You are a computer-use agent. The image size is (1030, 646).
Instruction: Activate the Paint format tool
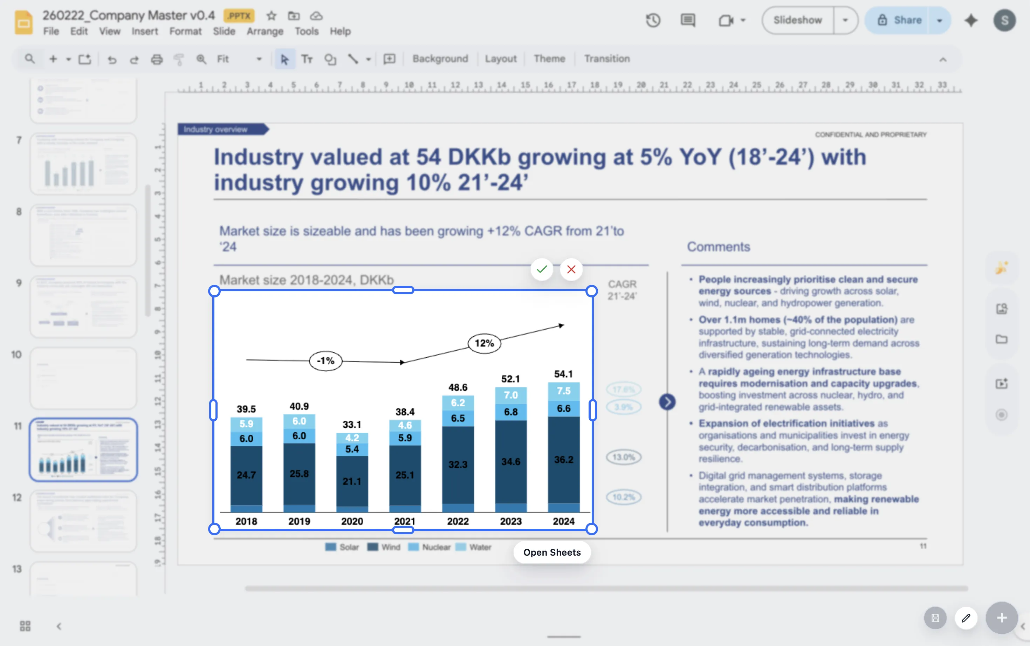[x=179, y=59]
